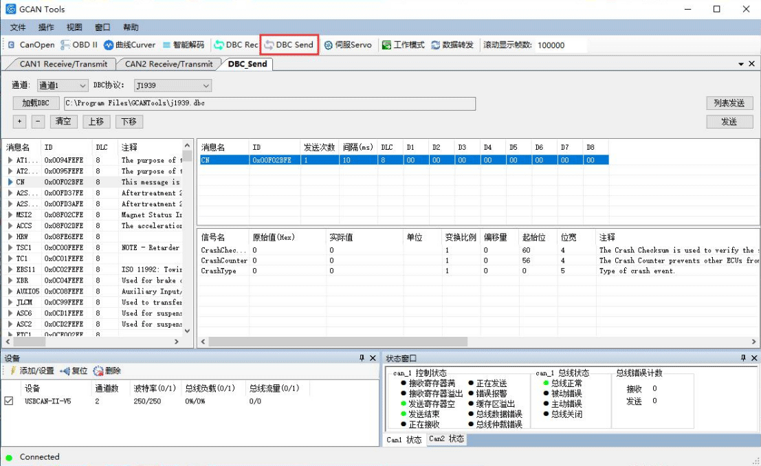Click the DBC Send toolbar button
Screen dimensions: 761x466
point(289,45)
